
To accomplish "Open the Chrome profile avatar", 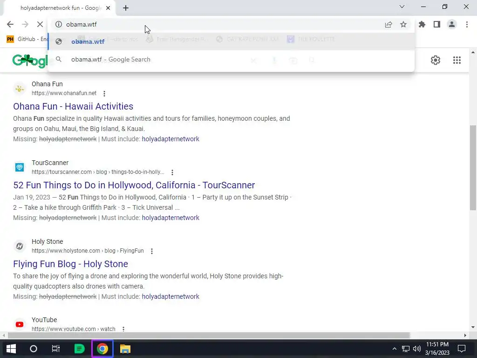I will tap(452, 24).
